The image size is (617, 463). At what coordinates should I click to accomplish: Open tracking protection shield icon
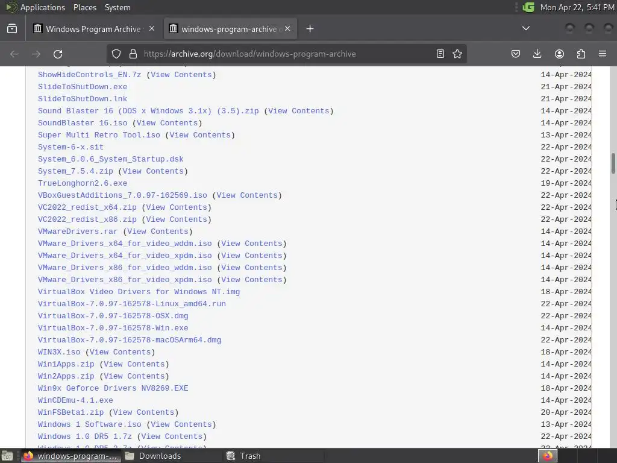[x=116, y=54]
